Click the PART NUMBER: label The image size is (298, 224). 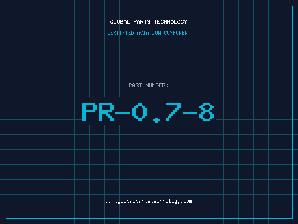point(148,85)
